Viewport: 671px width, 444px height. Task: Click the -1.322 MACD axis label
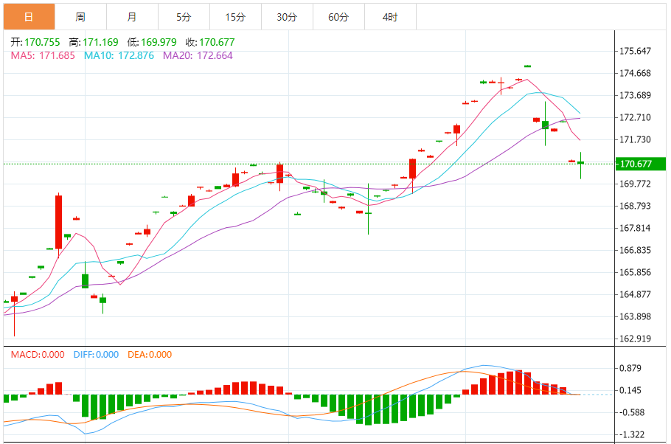pyautogui.click(x=630, y=434)
